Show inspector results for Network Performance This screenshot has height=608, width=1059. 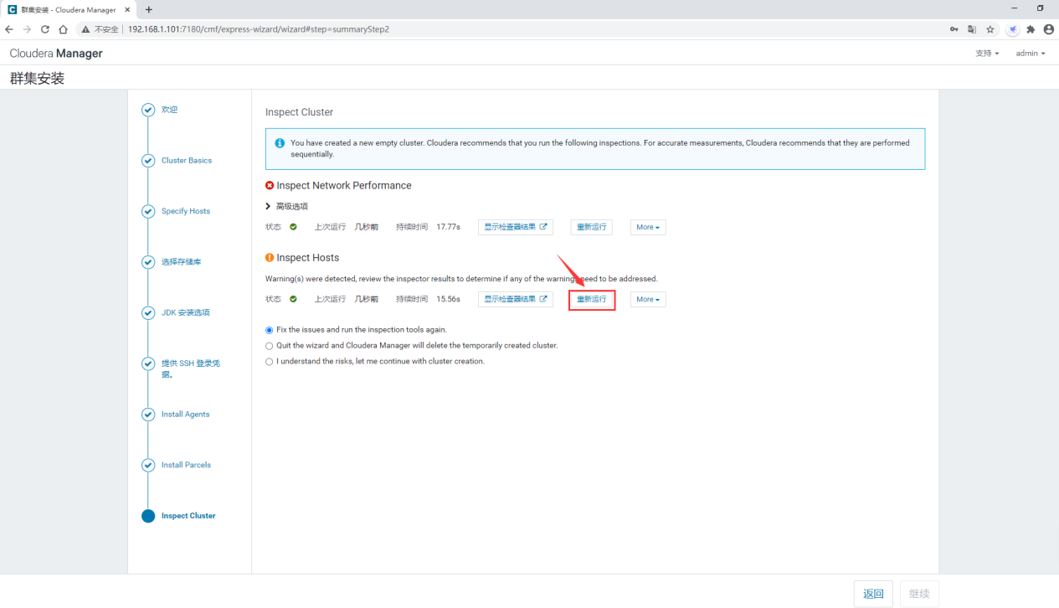[516, 227]
